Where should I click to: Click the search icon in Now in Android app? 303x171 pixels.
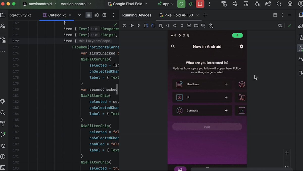(x=173, y=46)
